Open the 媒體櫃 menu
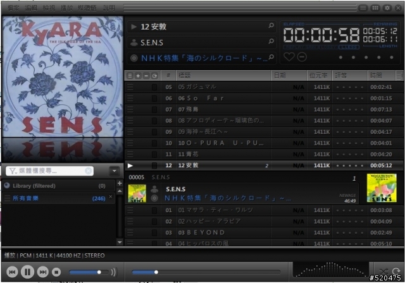Viewport: 405px width, 283px height. pyautogui.click(x=87, y=8)
